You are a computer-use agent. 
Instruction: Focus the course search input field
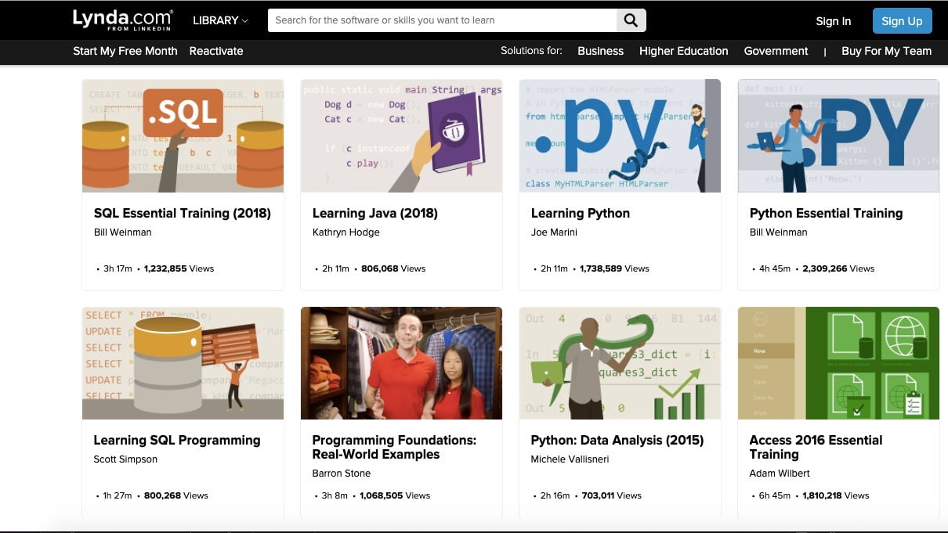pyautogui.click(x=443, y=20)
